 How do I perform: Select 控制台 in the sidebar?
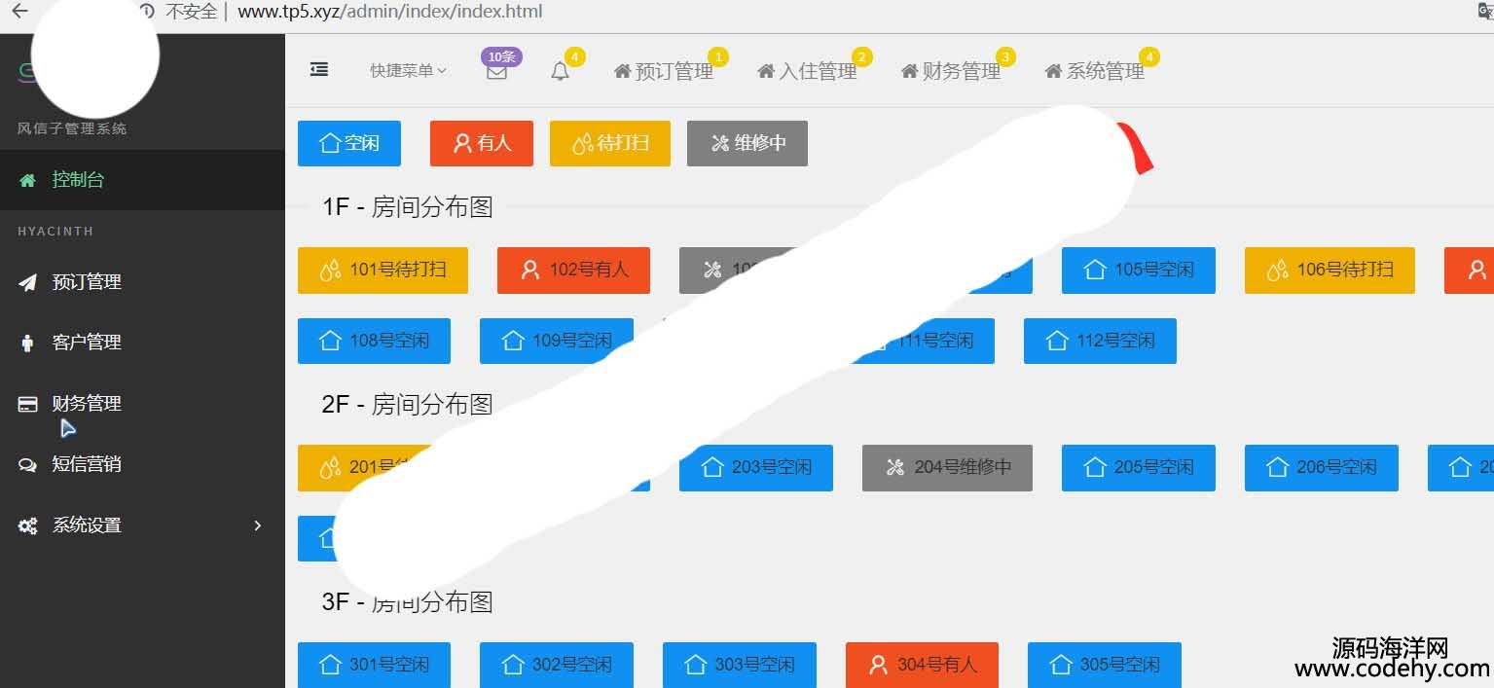(x=142, y=179)
